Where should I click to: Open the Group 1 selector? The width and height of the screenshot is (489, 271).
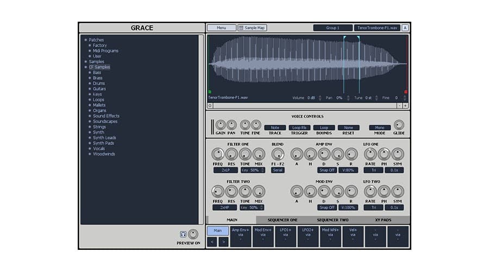coord(333,28)
